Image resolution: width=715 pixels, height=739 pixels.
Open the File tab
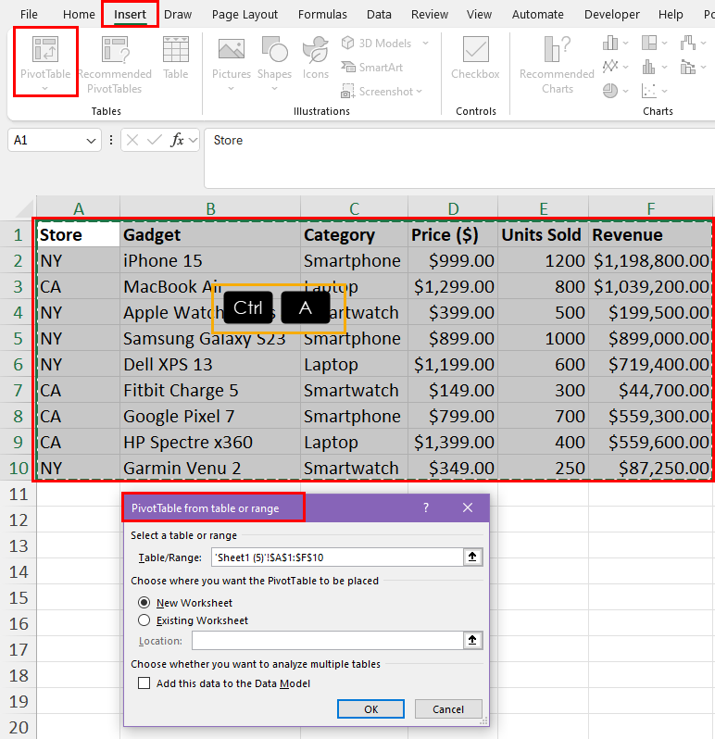[x=29, y=15]
